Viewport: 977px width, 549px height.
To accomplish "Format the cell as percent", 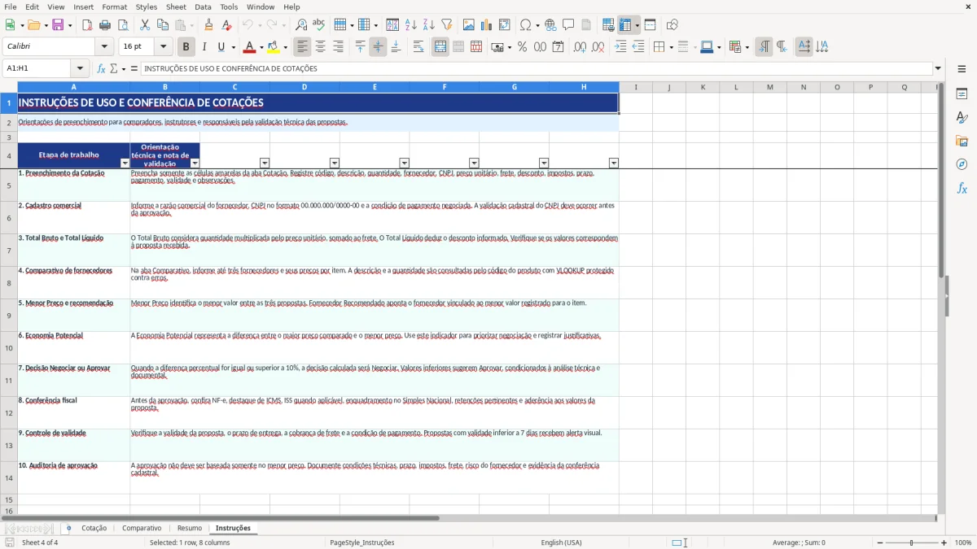I will [x=523, y=47].
